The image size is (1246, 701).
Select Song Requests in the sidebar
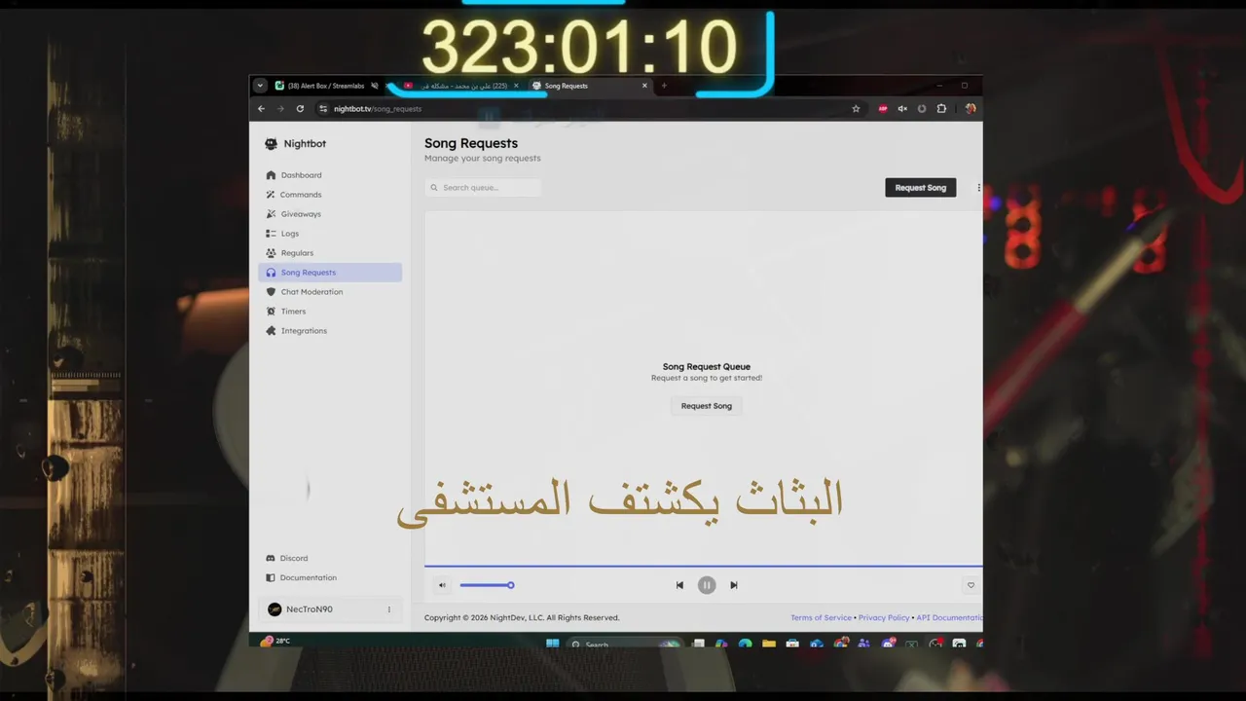point(329,273)
